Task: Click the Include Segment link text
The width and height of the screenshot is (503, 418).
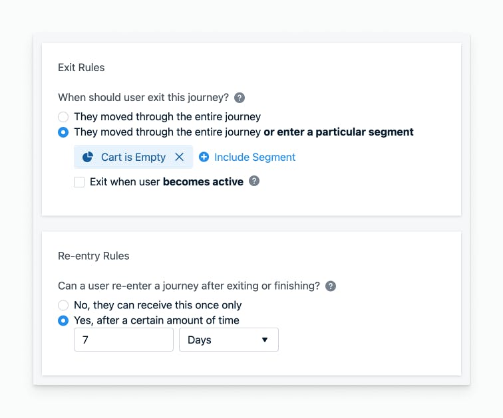Action: point(255,157)
